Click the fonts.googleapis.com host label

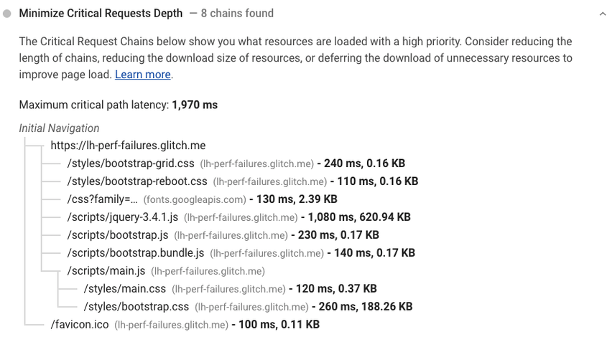tap(195, 199)
